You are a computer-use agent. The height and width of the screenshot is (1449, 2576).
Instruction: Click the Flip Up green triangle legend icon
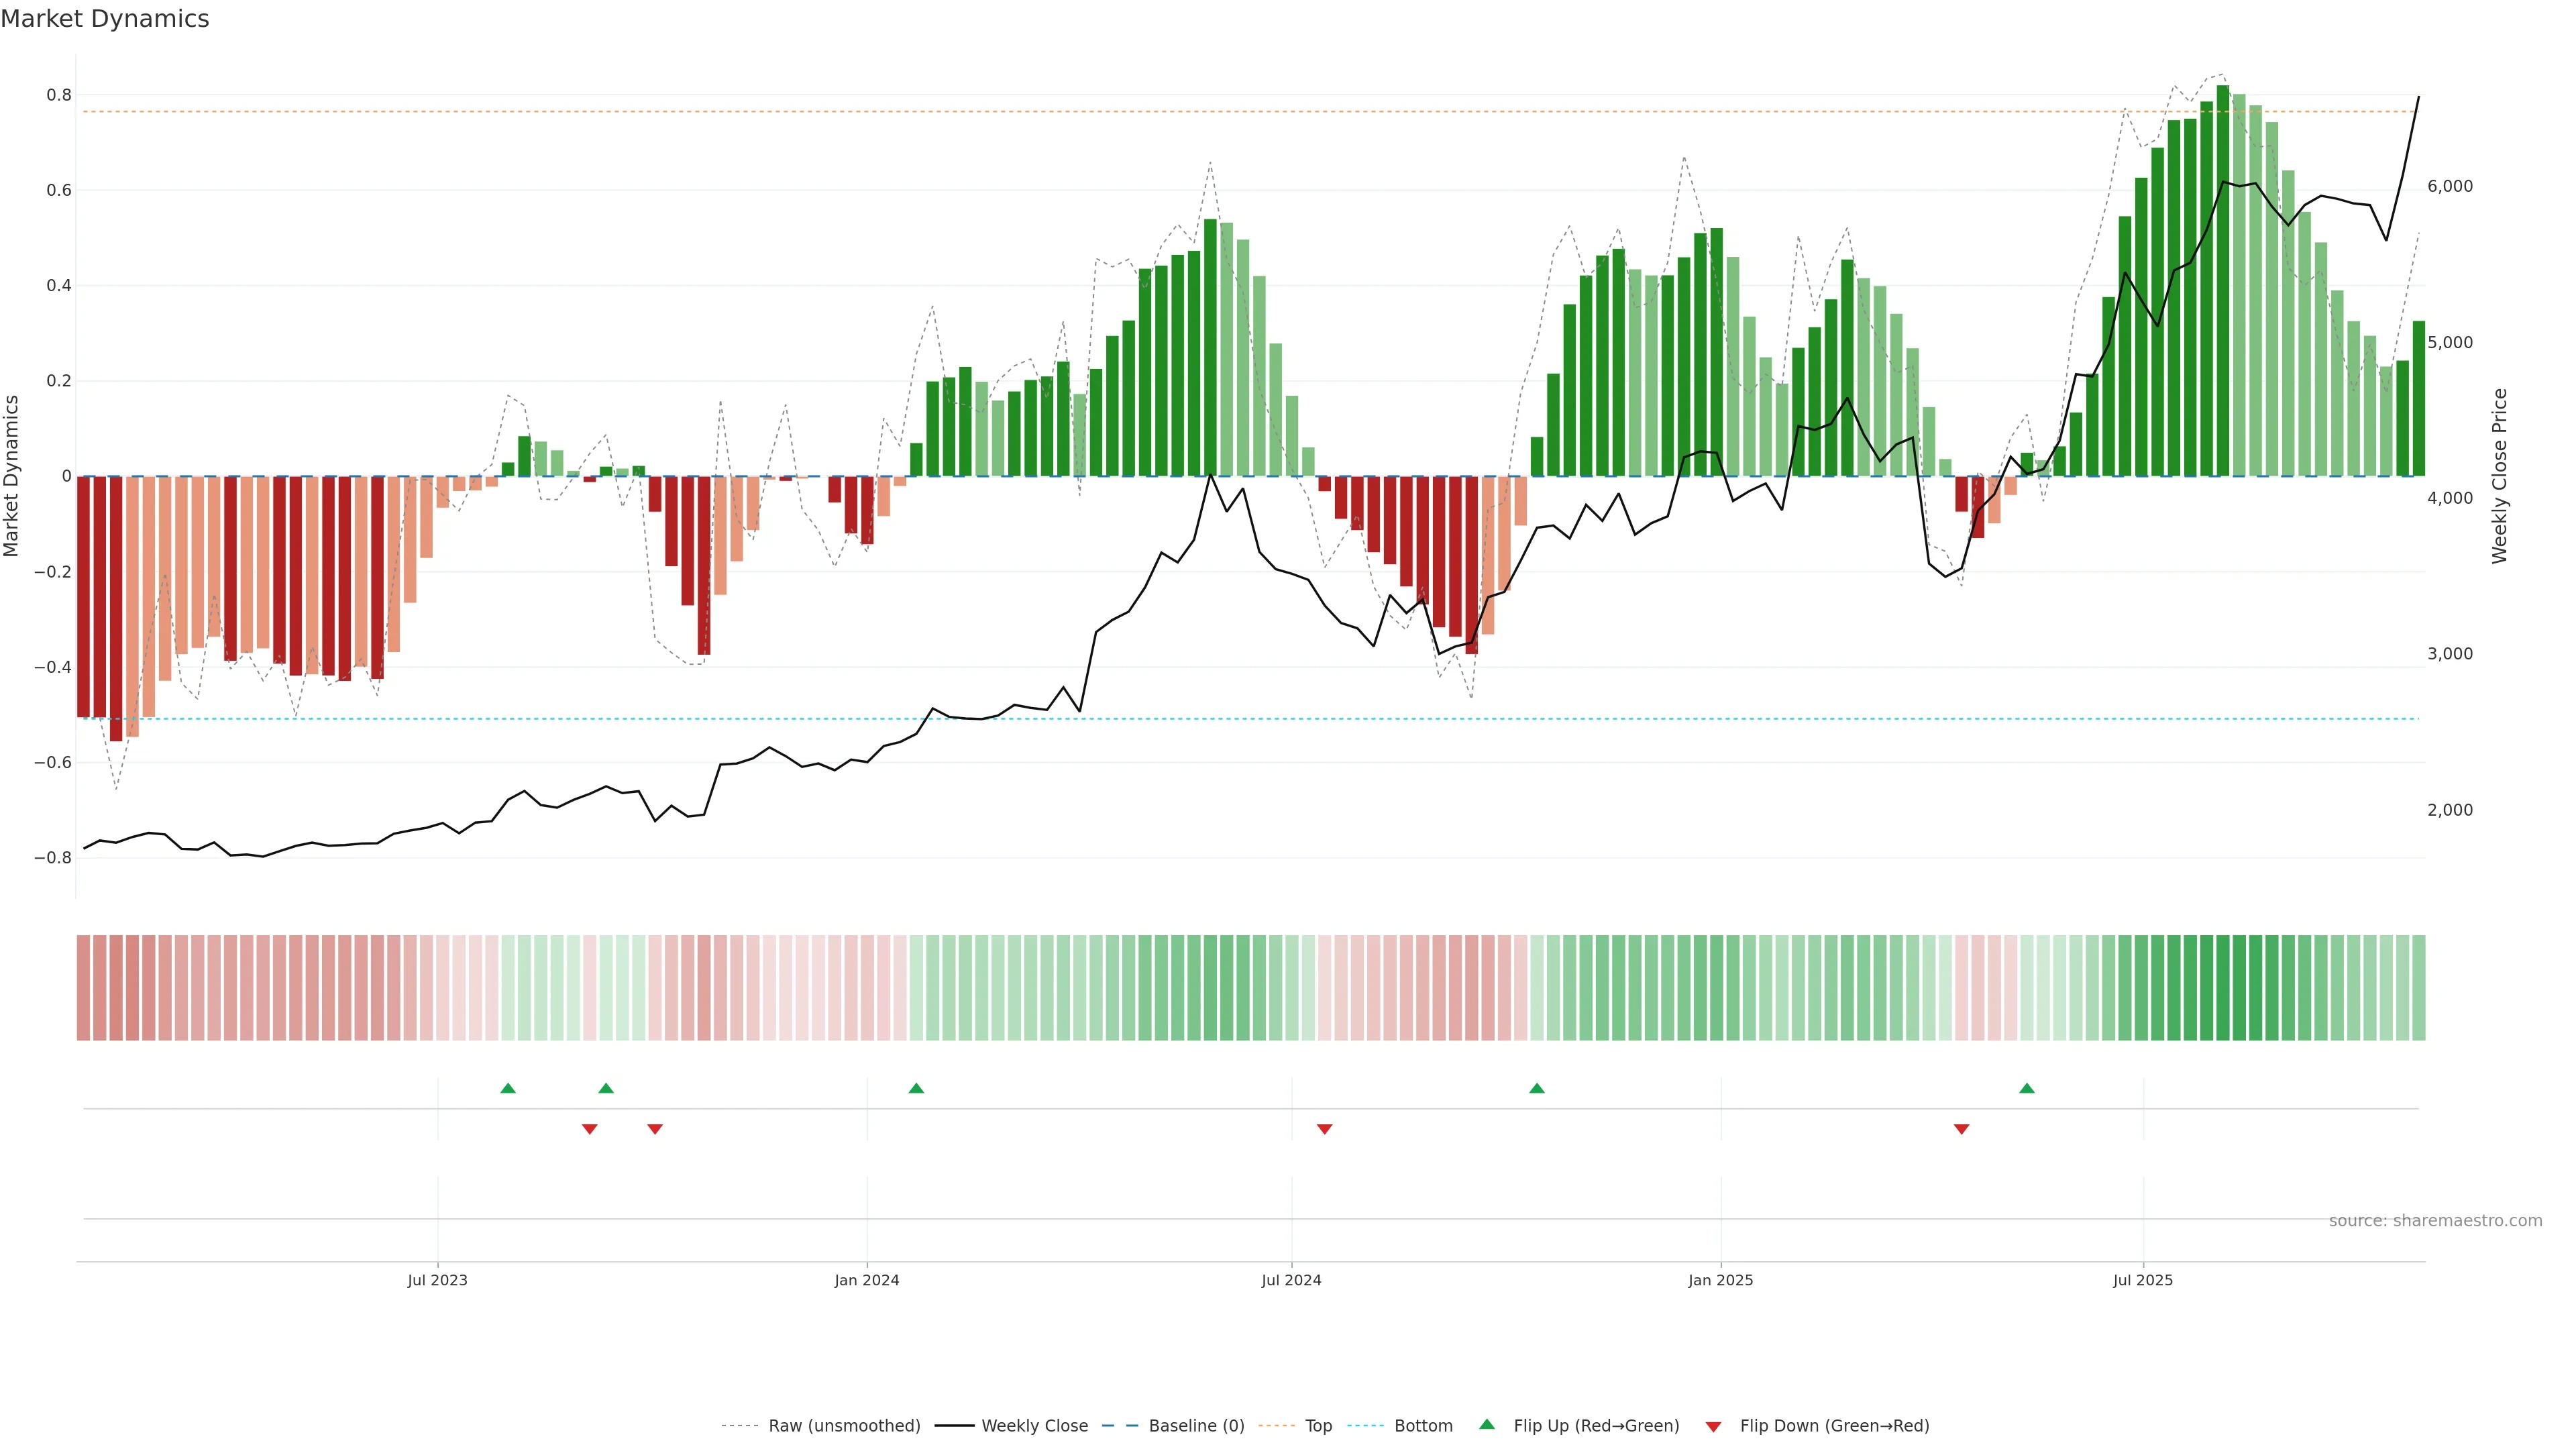click(1487, 1424)
